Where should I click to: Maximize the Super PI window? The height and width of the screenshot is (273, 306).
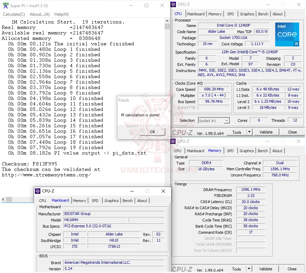pyautogui.click(x=146, y=5)
